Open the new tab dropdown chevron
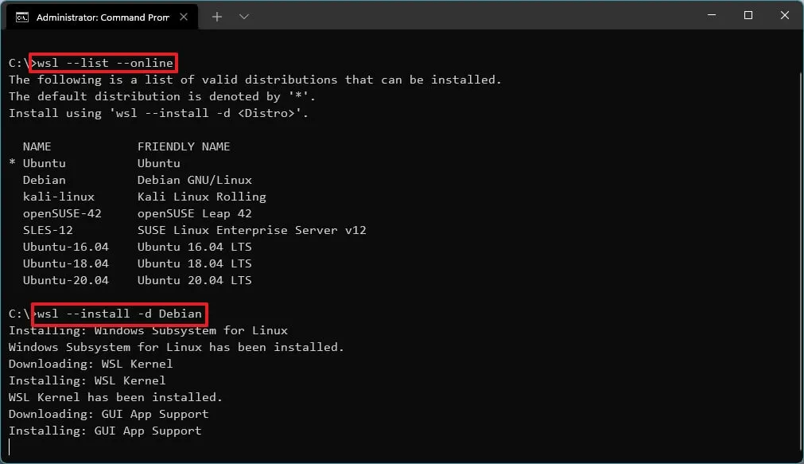Image resolution: width=804 pixels, height=464 pixels. click(x=243, y=16)
